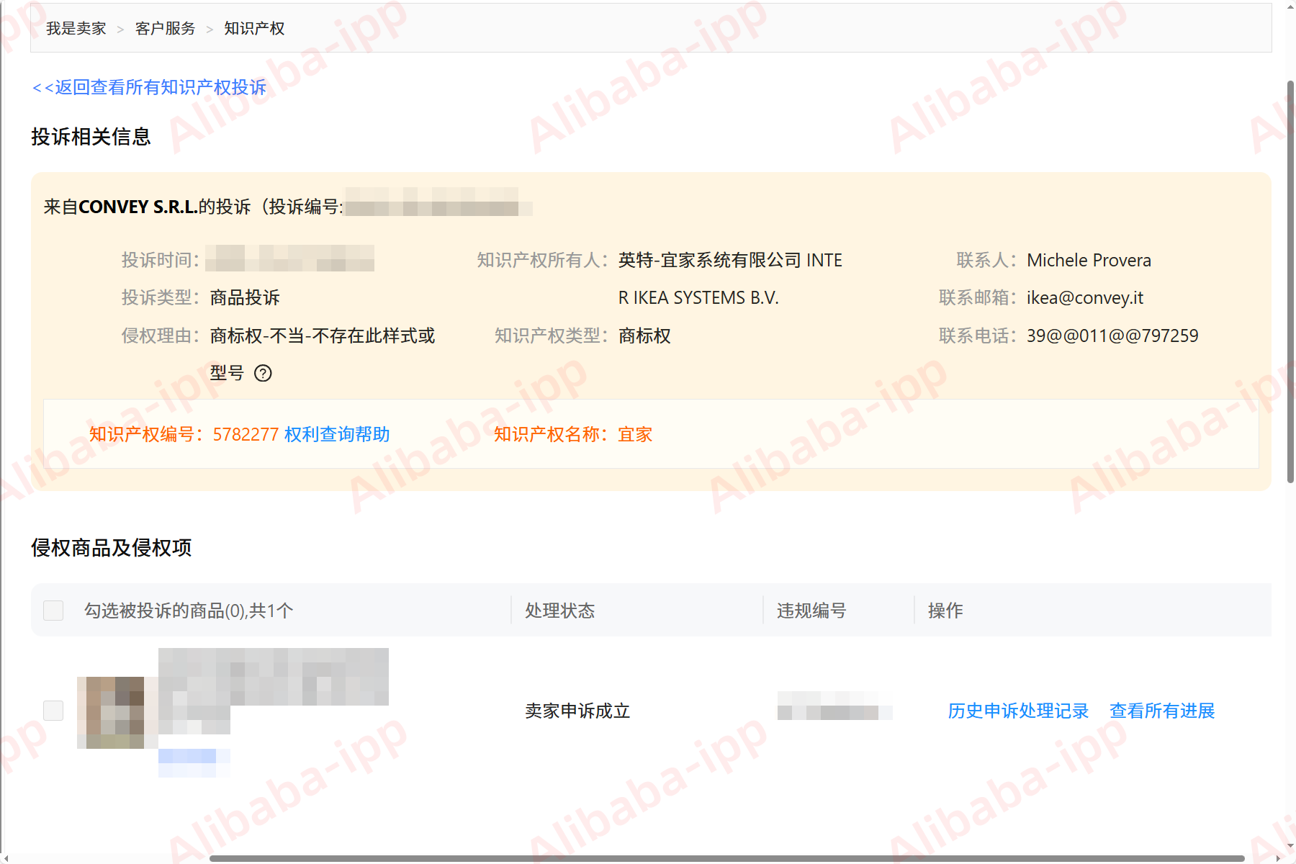Go to 我是卖家 in the breadcrumb
Viewport: 1296px width, 864px height.
coord(76,28)
